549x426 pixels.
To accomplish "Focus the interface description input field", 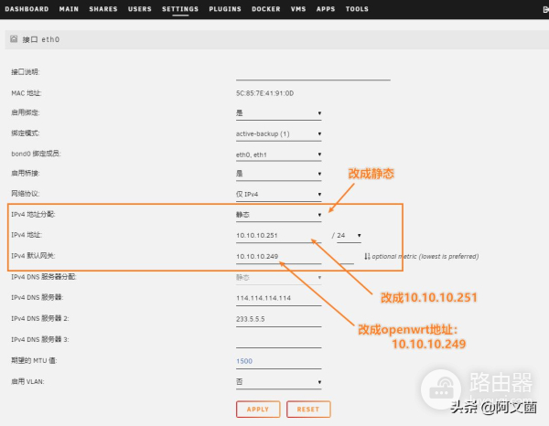I will (313, 74).
